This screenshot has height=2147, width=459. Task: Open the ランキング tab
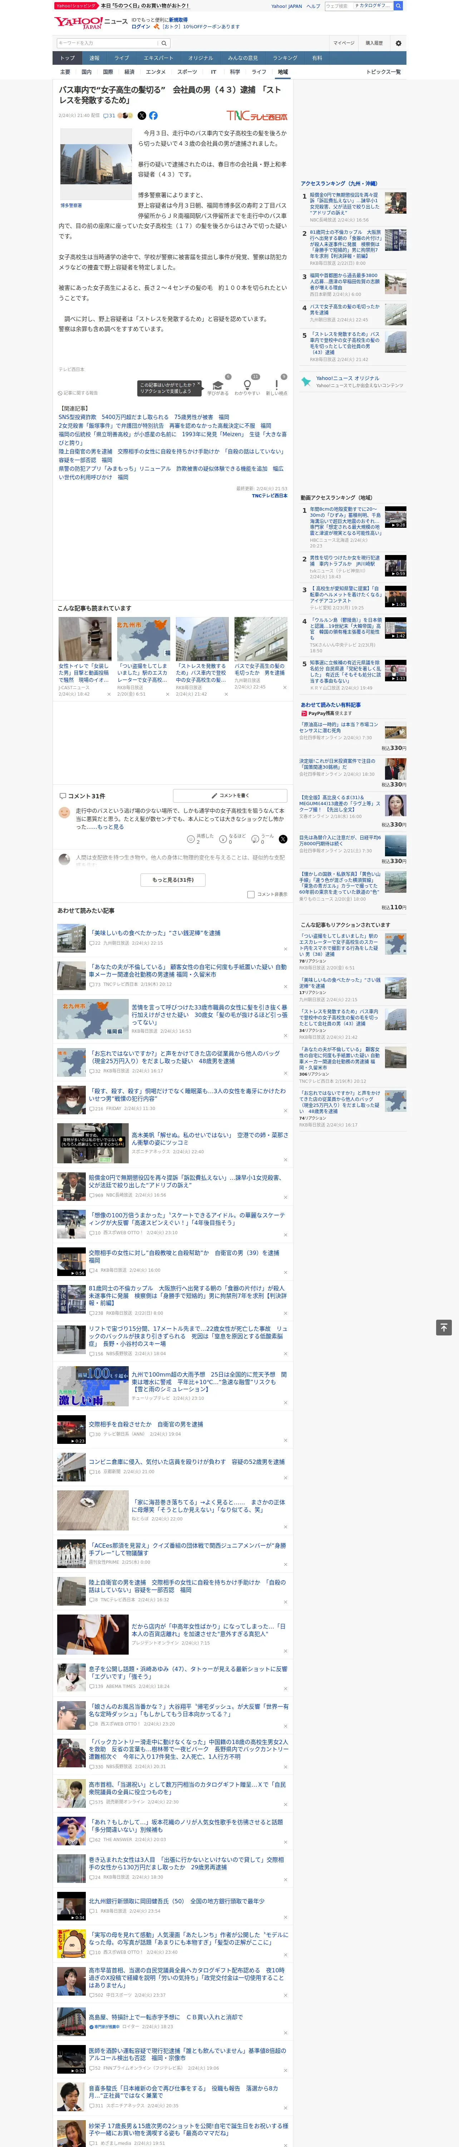tap(285, 58)
